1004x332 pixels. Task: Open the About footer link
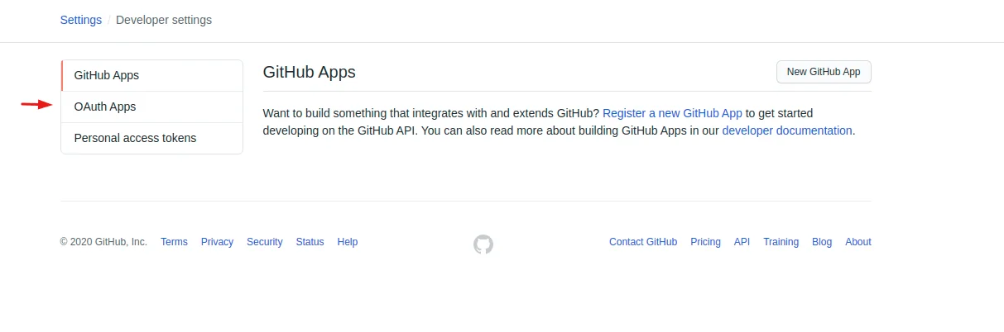tap(857, 242)
